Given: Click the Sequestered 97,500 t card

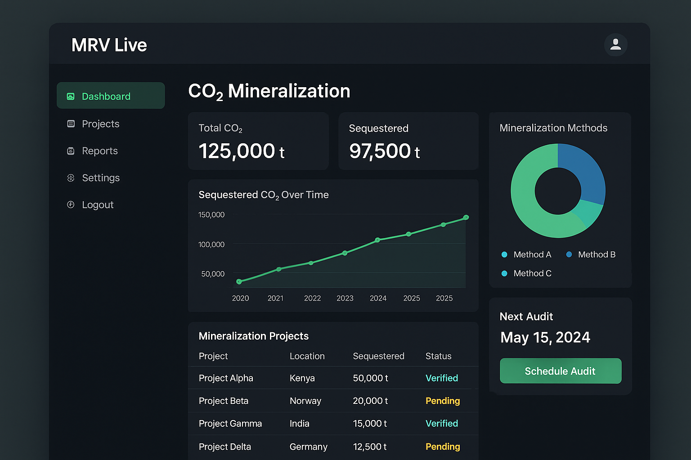Looking at the screenshot, I should pos(408,141).
